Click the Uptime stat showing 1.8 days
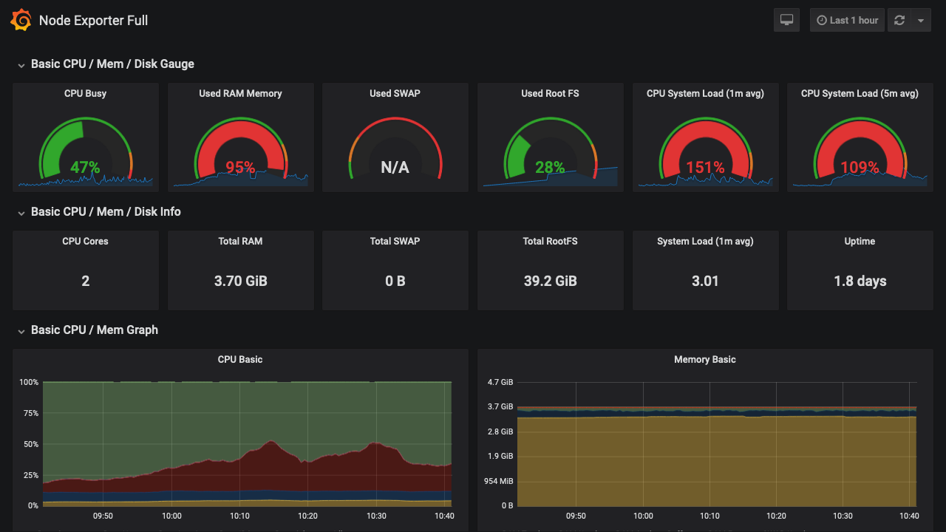Image resolution: width=946 pixels, height=532 pixels. click(x=859, y=281)
